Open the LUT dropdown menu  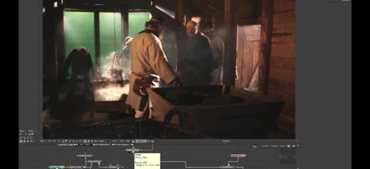pos(115,141)
